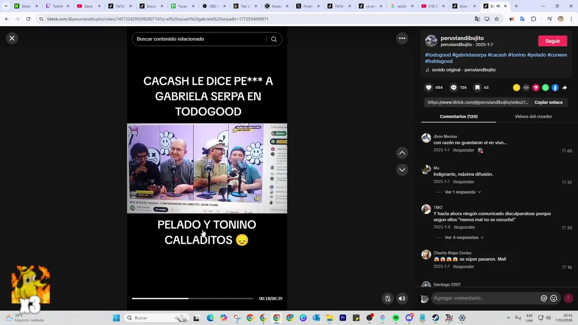Reply to TMO's comment
The image size is (578, 325).
(x=464, y=227)
